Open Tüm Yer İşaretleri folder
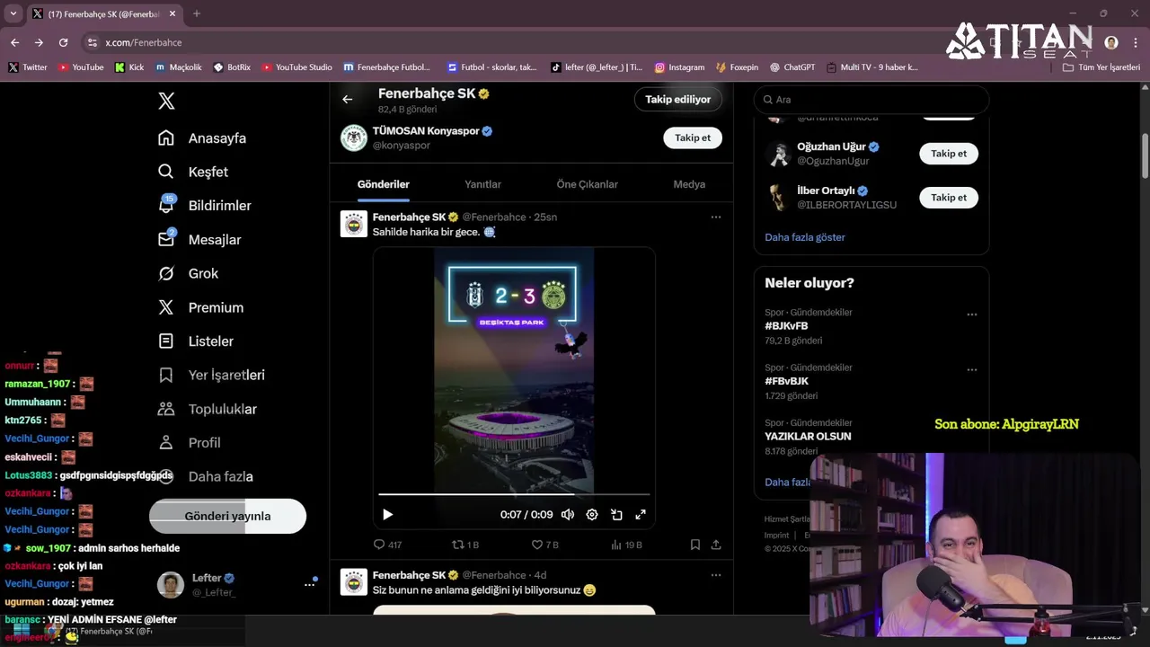1150x647 pixels. (1101, 67)
